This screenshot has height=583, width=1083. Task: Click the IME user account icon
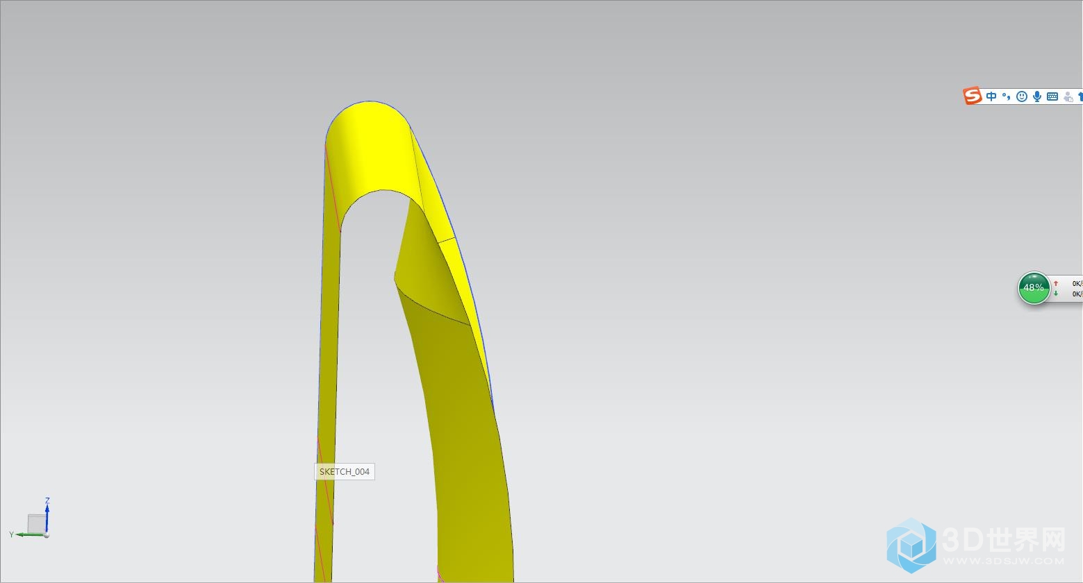point(1068,96)
